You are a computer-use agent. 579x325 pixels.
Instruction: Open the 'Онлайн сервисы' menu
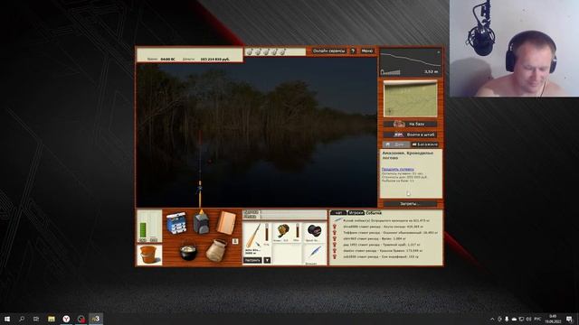(x=329, y=51)
